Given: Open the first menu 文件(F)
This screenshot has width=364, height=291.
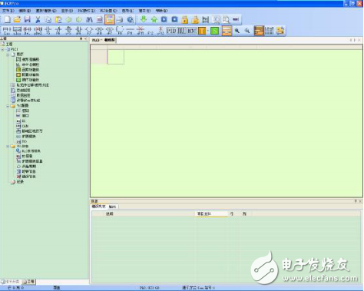Looking at the screenshot, I should 8,11.
